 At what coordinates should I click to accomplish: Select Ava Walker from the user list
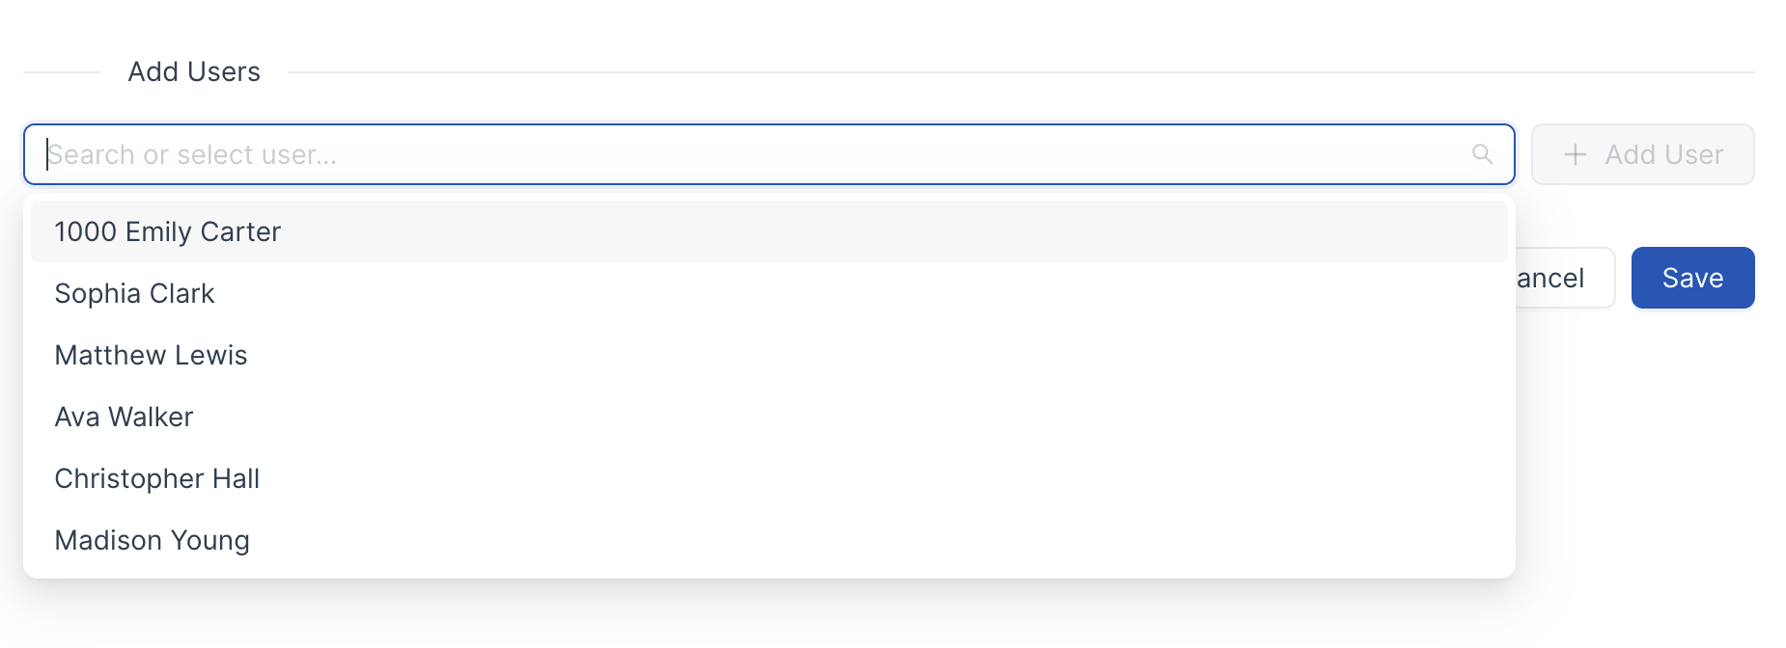coord(769,417)
